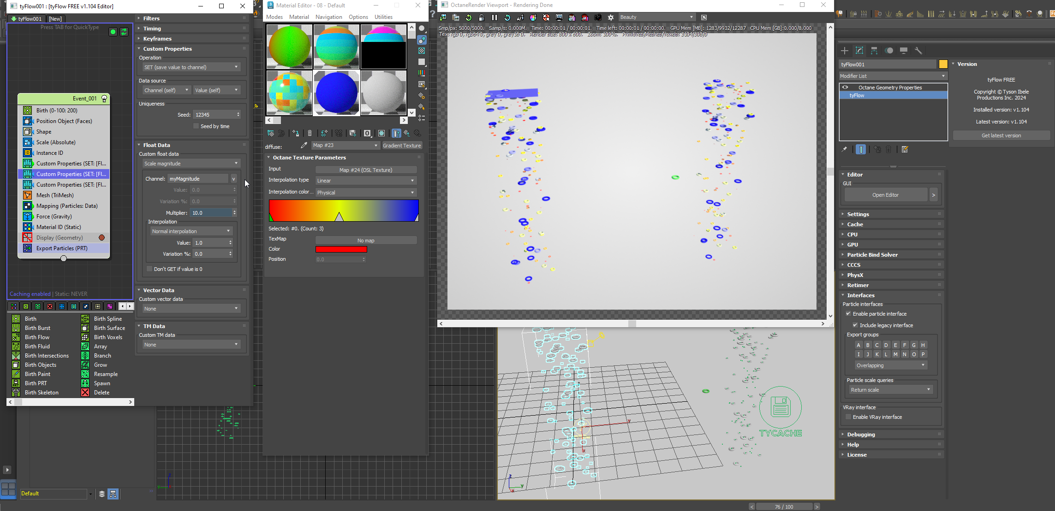Image resolution: width=1055 pixels, height=511 pixels.
Task: Pick diffuse map with eyedropper icon
Action: [304, 146]
